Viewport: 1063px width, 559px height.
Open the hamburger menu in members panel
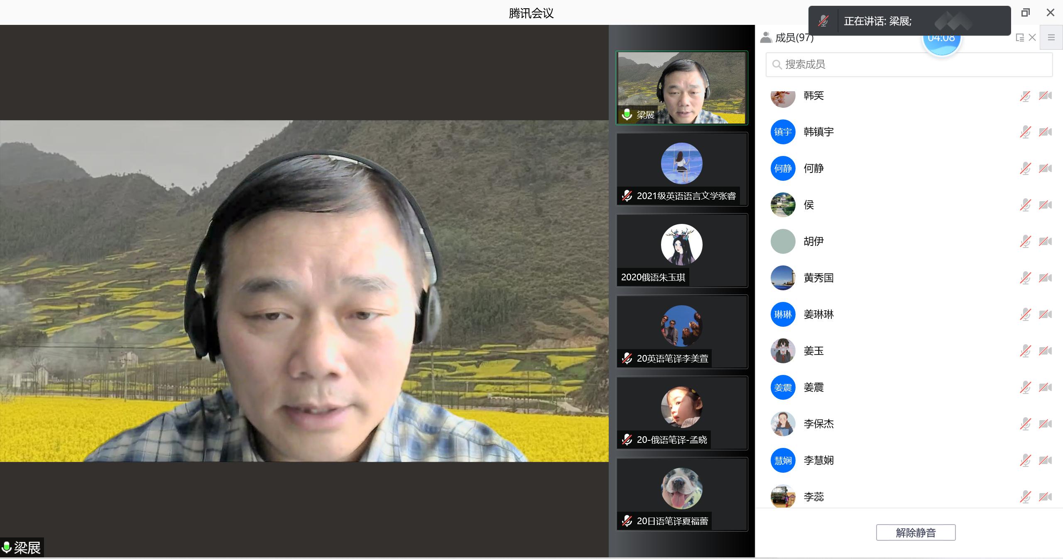1051,38
